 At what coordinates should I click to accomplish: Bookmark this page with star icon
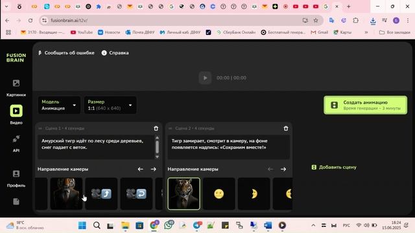click(316, 20)
